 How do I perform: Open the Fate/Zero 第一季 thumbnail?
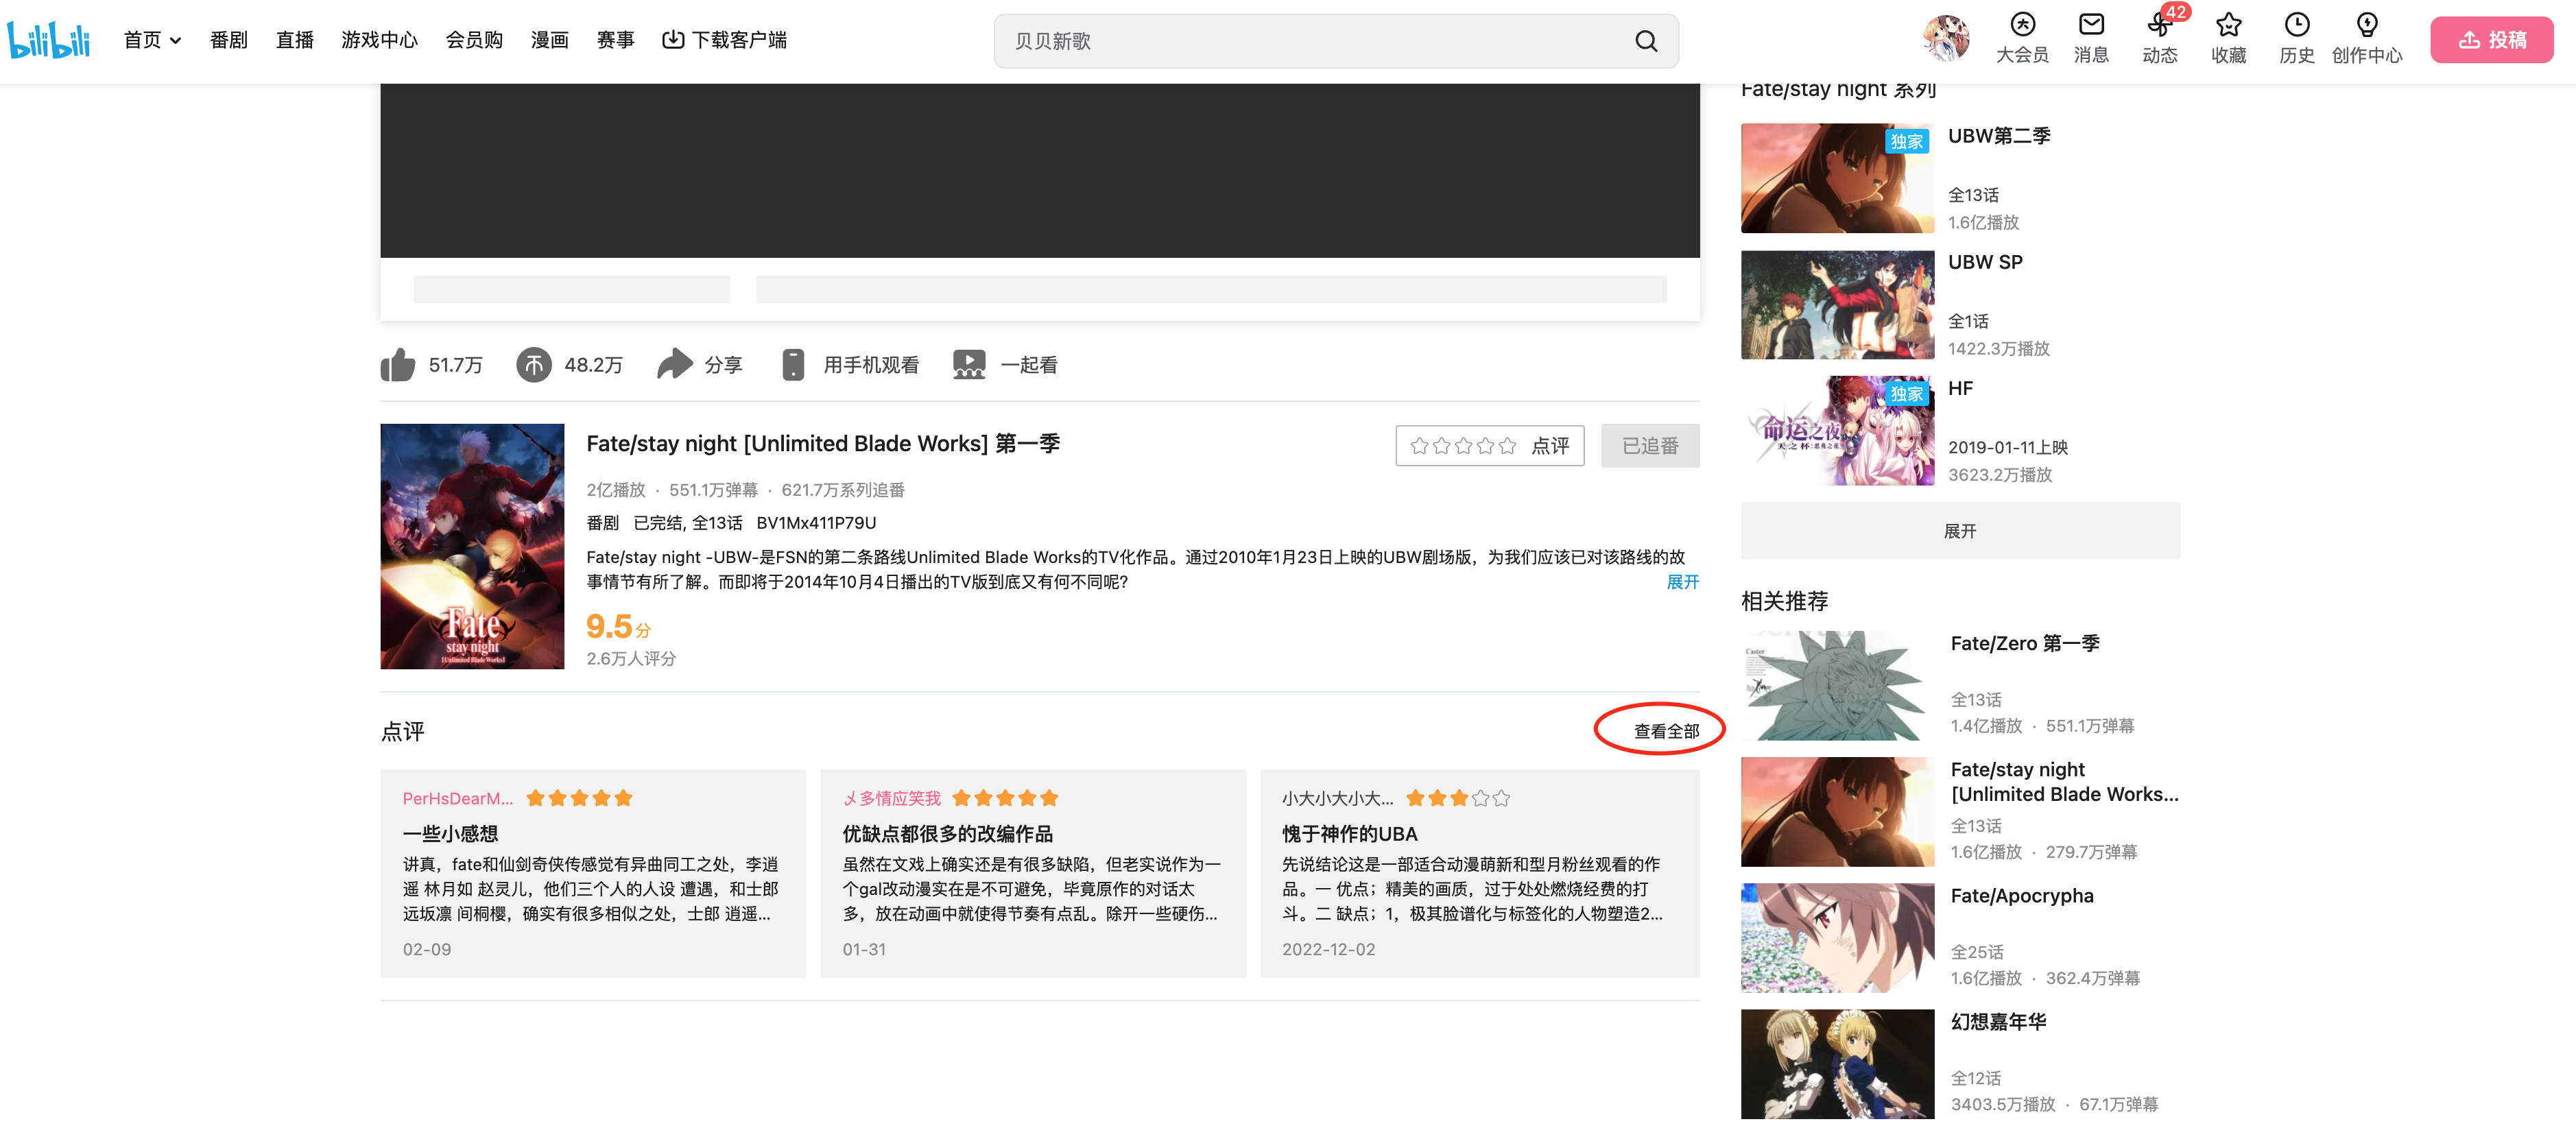1837,686
